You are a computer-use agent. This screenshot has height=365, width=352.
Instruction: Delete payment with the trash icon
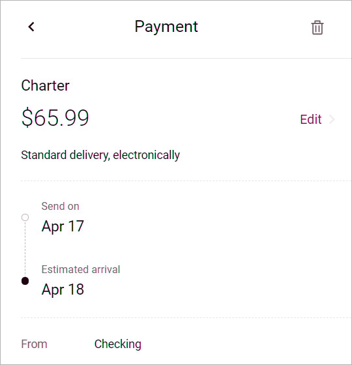pyautogui.click(x=317, y=27)
